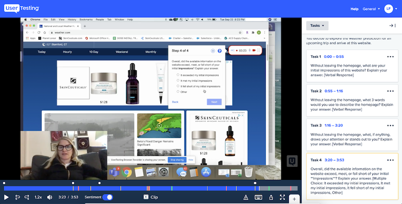The height and width of the screenshot is (204, 402).
Task: Select 'It met my initial impressions' radio
Action: click(178, 81)
